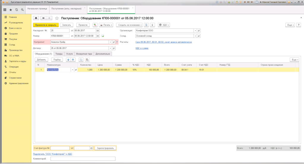This screenshot has height=164, width=304.
Task: Open Банк и касса section
Action: click(x=15, y=28)
